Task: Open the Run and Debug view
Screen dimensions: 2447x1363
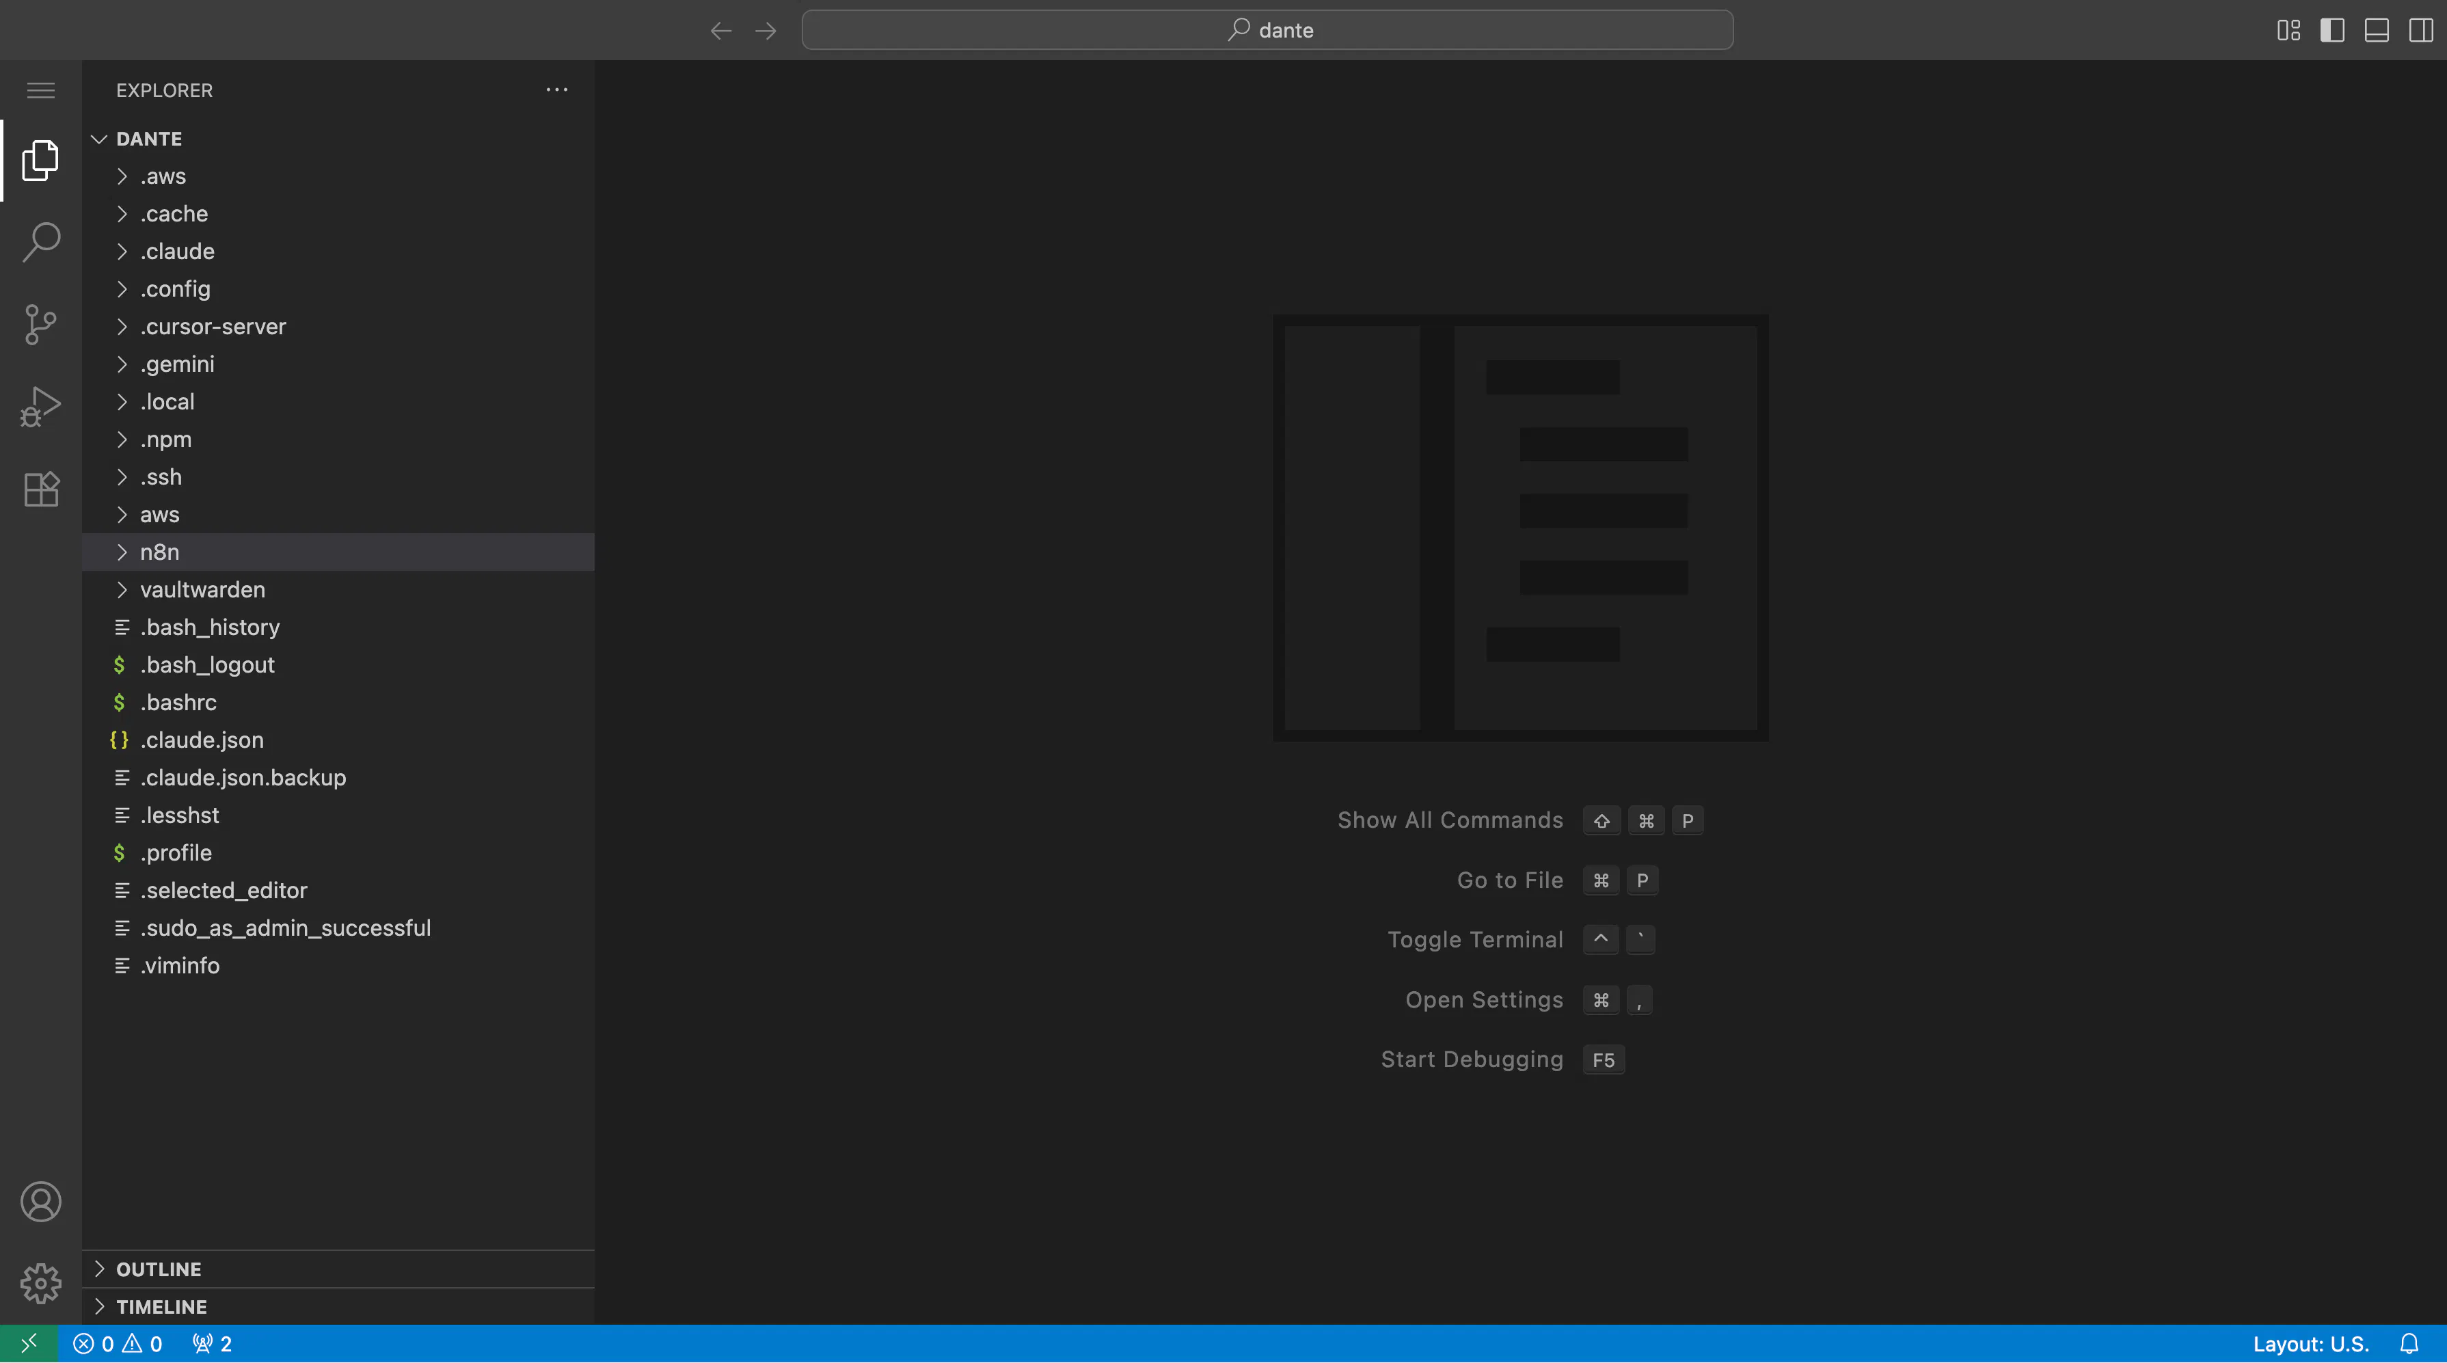Action: tap(41, 407)
